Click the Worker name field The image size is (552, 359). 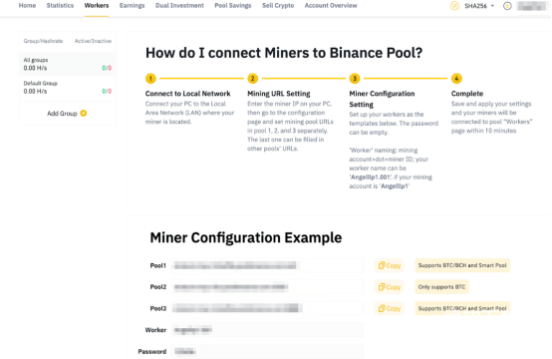[267, 330]
